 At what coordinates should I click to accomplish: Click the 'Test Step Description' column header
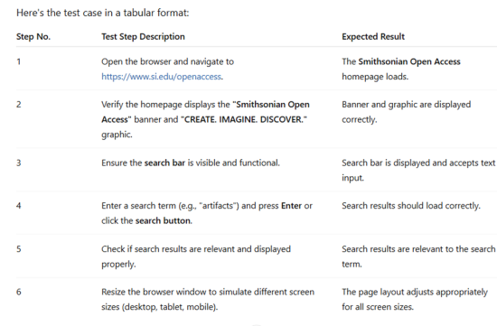click(143, 37)
